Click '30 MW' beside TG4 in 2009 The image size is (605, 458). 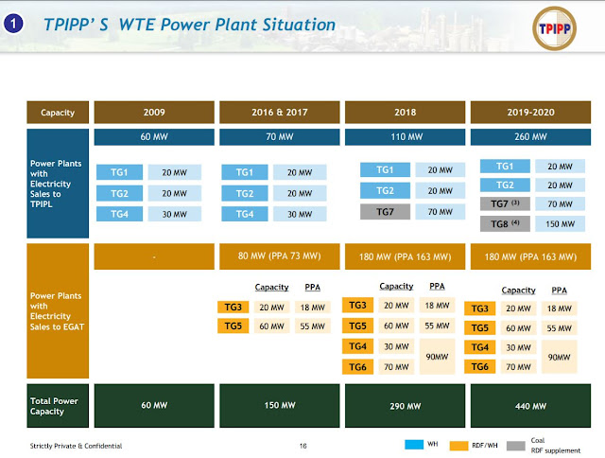click(x=174, y=214)
